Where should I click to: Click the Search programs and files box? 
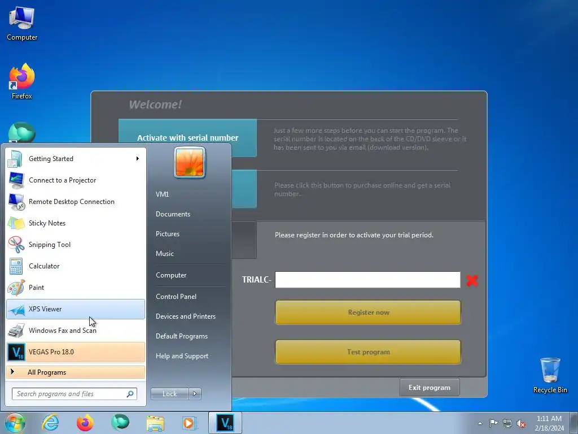74,394
